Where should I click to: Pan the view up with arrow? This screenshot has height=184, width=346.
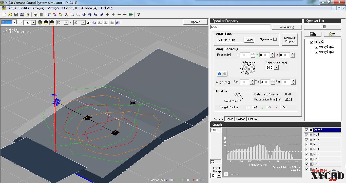[107, 15]
